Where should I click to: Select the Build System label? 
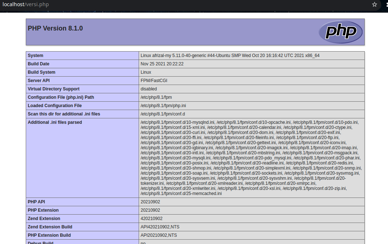[41, 72]
